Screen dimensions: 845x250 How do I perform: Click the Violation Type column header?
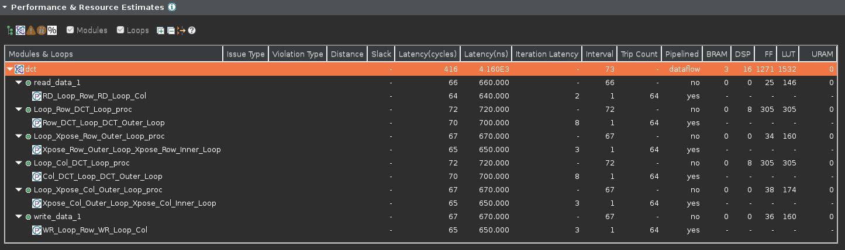click(x=298, y=54)
